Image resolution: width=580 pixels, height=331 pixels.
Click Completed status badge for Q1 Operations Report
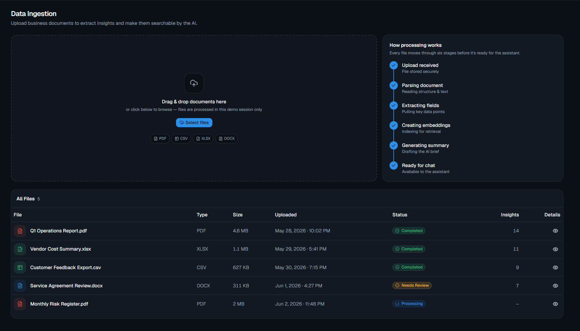(409, 231)
